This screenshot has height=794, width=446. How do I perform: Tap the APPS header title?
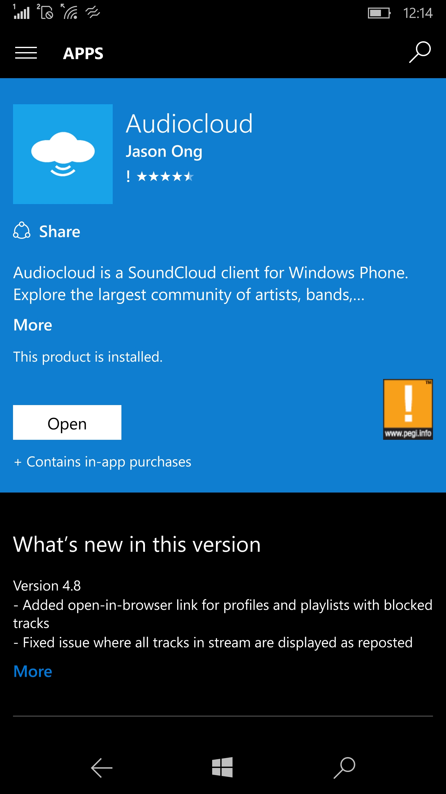click(x=83, y=53)
